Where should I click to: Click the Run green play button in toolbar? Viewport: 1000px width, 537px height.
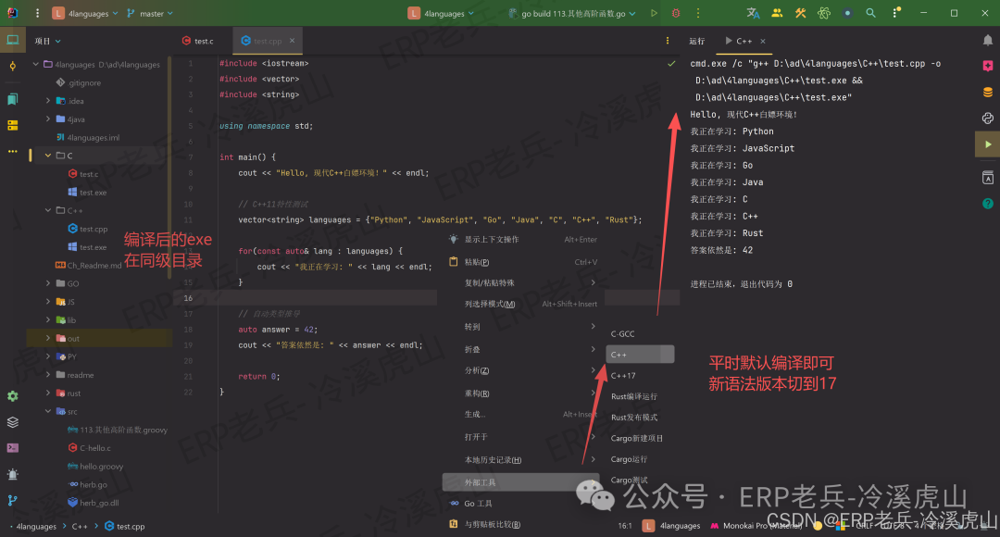coord(654,13)
